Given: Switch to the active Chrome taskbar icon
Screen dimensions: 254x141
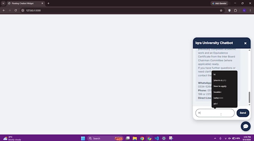Looking at the screenshot, I should (149, 138).
